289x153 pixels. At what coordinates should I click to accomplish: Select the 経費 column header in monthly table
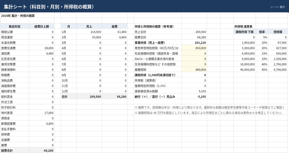pyautogui.click(x=115, y=26)
